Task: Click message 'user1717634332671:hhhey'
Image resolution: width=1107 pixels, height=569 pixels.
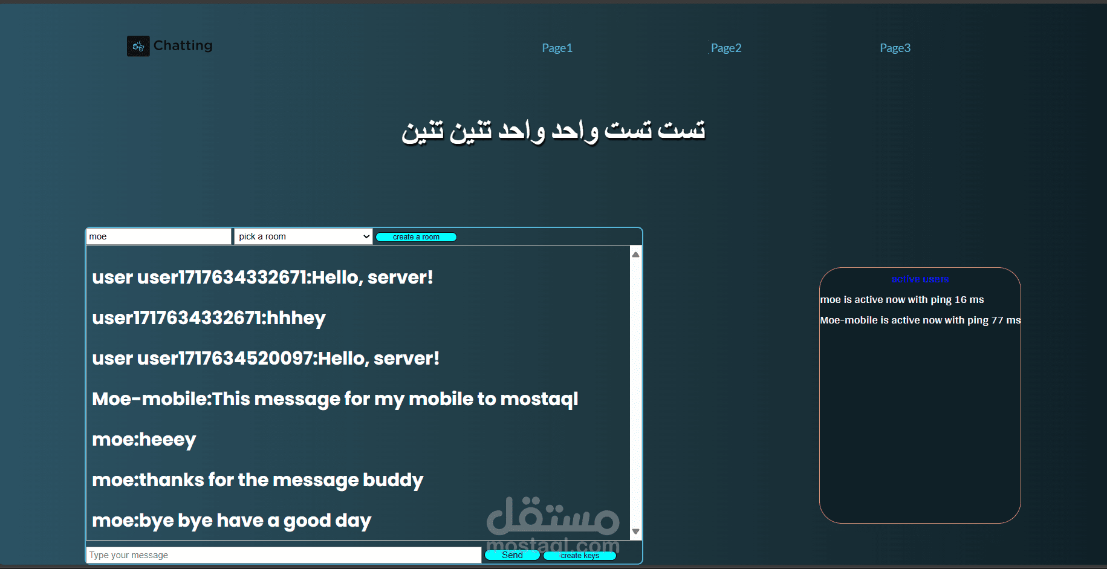Action: click(209, 318)
